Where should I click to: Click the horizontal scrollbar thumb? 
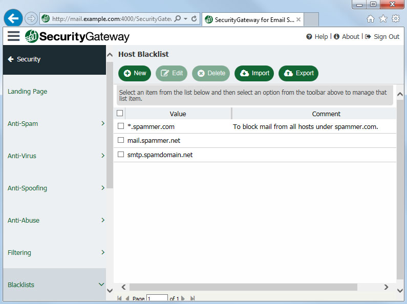[x=243, y=287]
